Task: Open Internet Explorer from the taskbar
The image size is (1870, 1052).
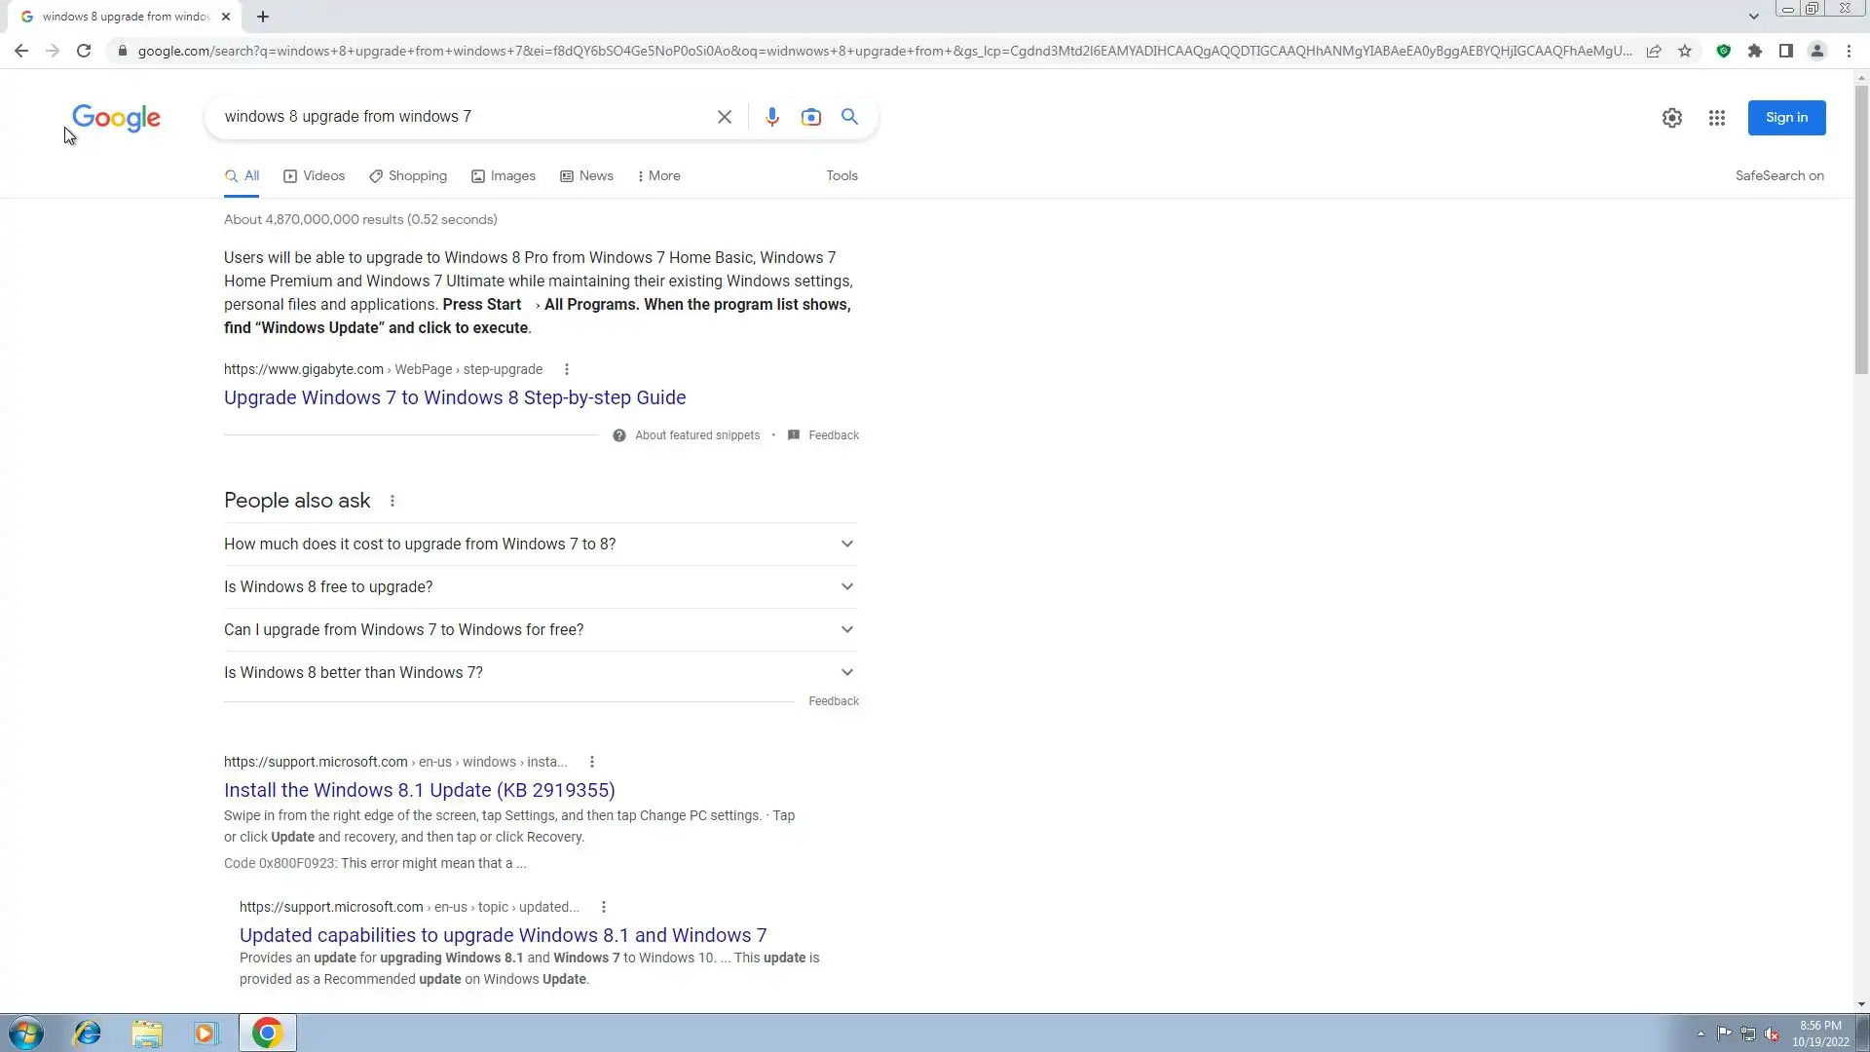Action: [x=88, y=1033]
